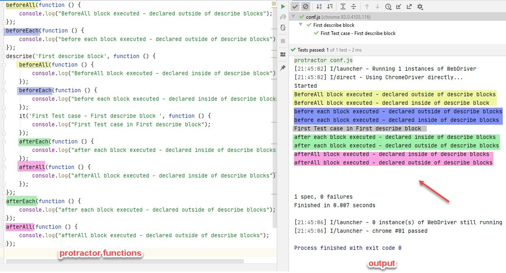The width and height of the screenshot is (506, 273).
Task: Rerun the protractor test with the green play icon
Action: tap(283, 6)
